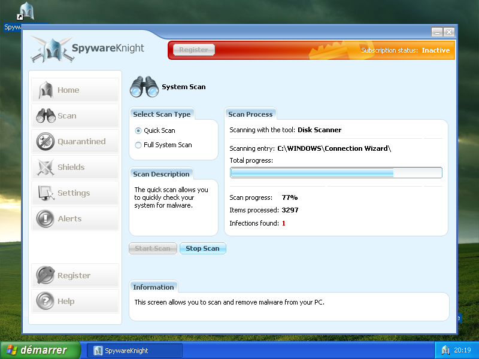
Task: Click the System Scan title text
Action: 184,87
